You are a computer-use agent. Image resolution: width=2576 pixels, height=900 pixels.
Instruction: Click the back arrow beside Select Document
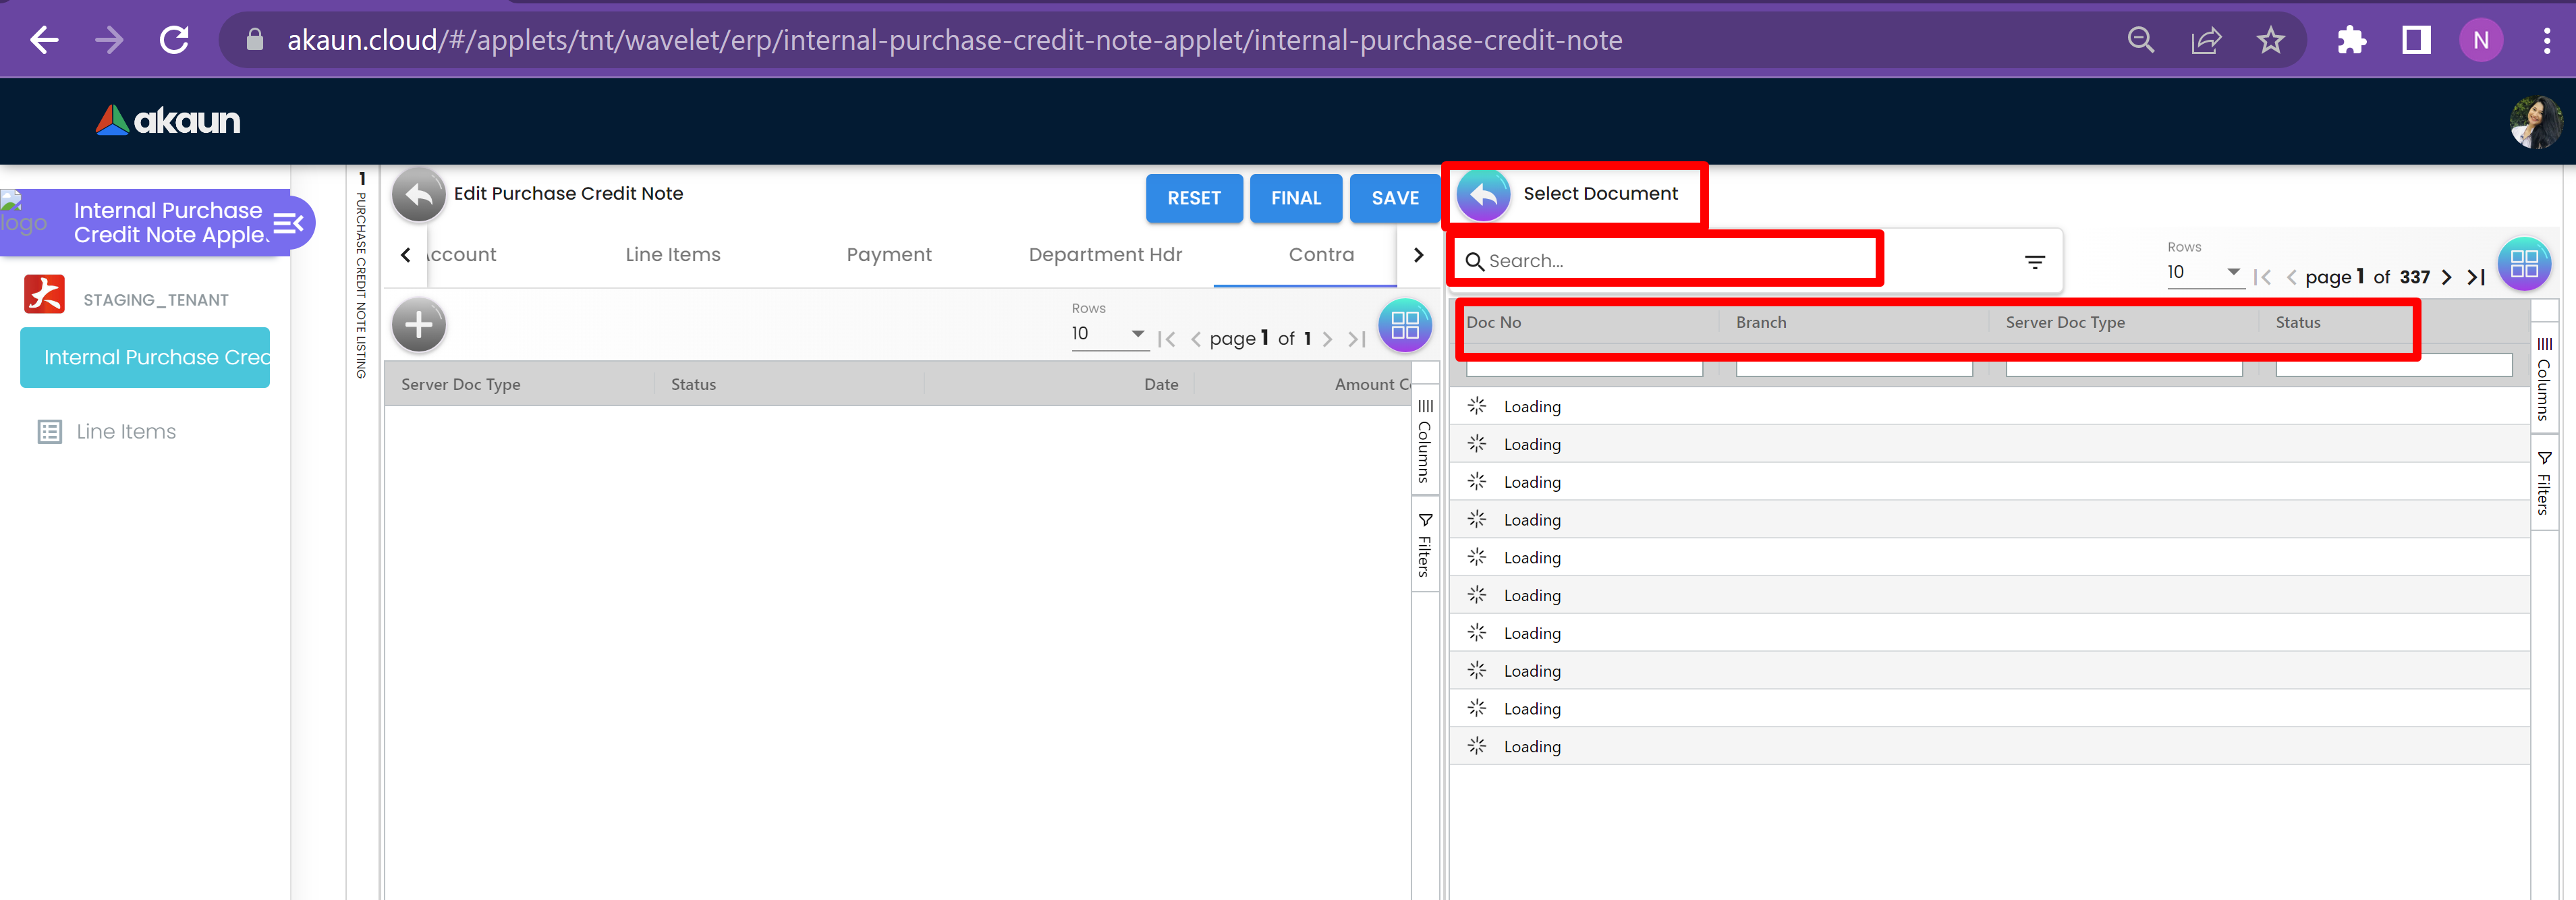point(1483,195)
